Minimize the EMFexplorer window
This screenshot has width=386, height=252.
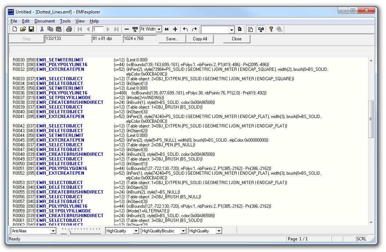pyautogui.click(x=343, y=10)
